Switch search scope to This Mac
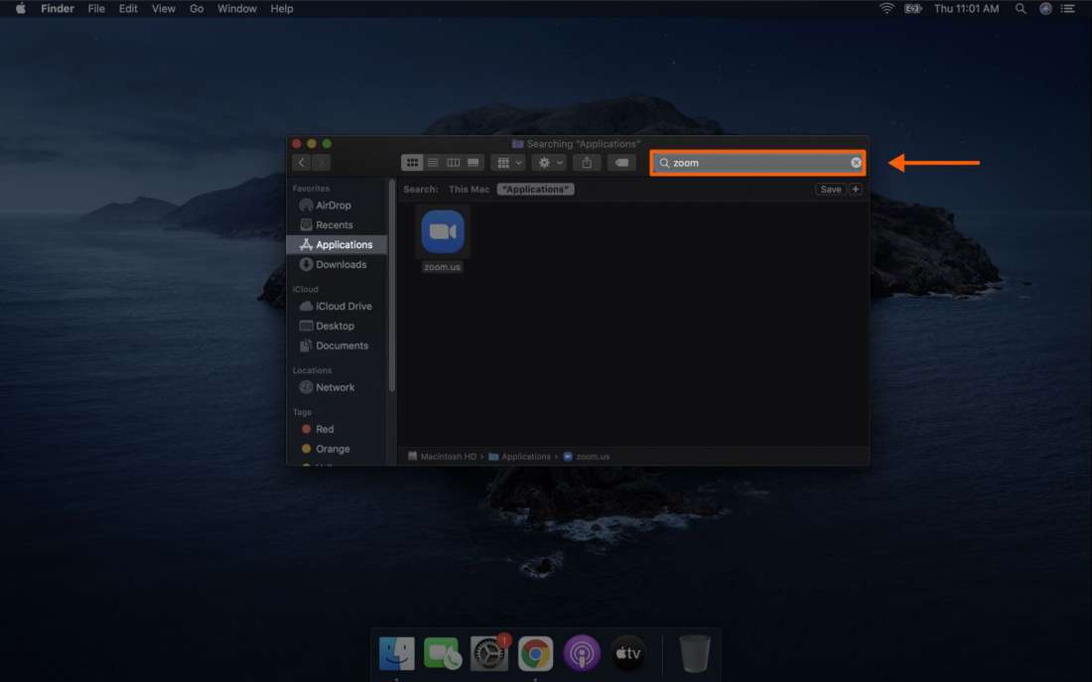The height and width of the screenshot is (682, 1092). [x=469, y=189]
